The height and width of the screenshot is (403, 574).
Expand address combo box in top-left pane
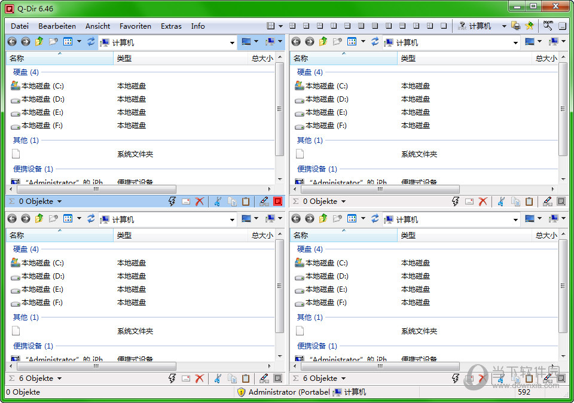pyautogui.click(x=232, y=43)
